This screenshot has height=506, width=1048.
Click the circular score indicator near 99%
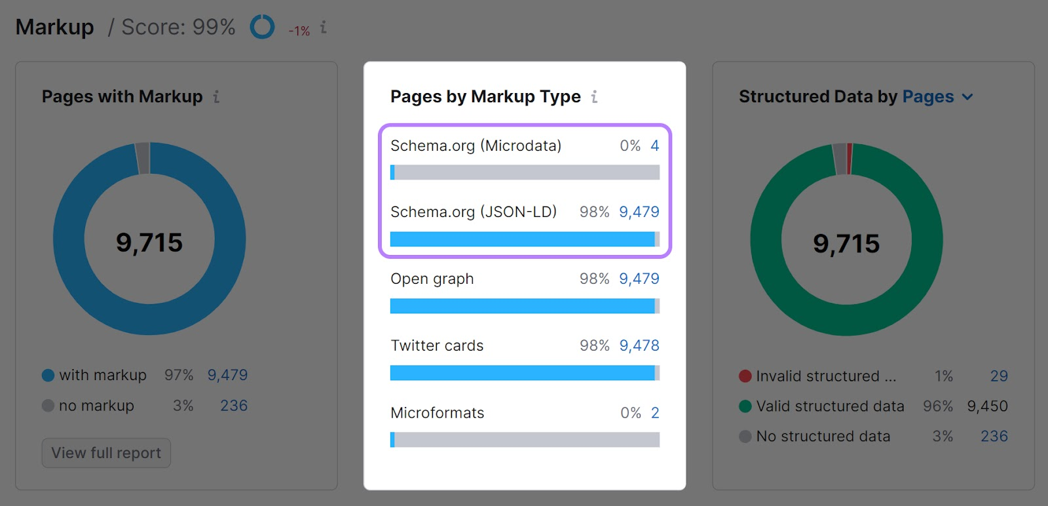261,28
